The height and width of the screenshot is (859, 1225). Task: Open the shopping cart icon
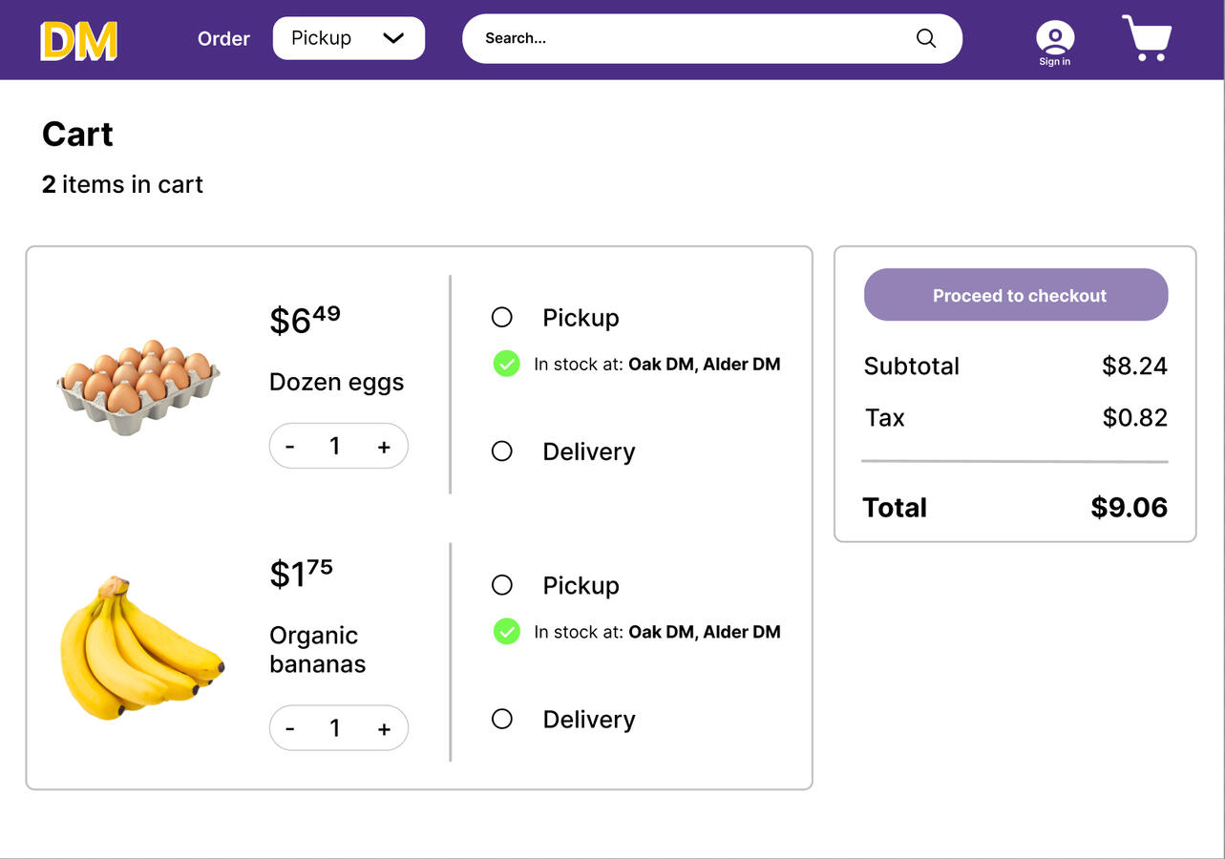(1147, 39)
